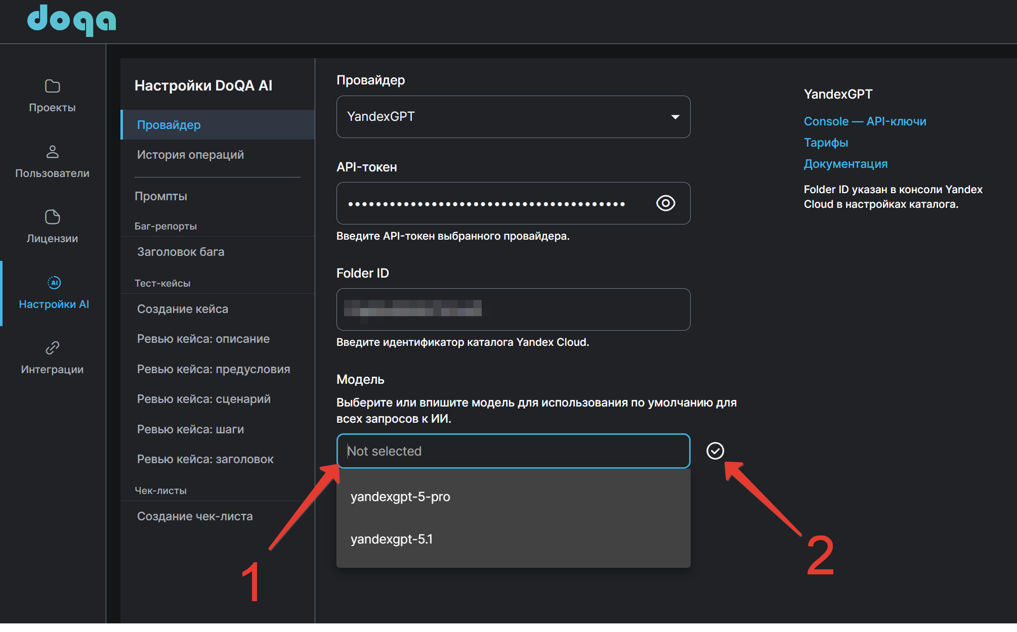Screen dimensions: 1017x632
Task: Choose yandexgpt-5-pro from the model list
Action: pos(513,496)
